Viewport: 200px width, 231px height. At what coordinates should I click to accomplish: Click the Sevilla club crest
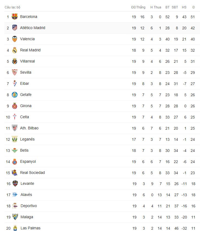pyautogui.click(x=15, y=72)
